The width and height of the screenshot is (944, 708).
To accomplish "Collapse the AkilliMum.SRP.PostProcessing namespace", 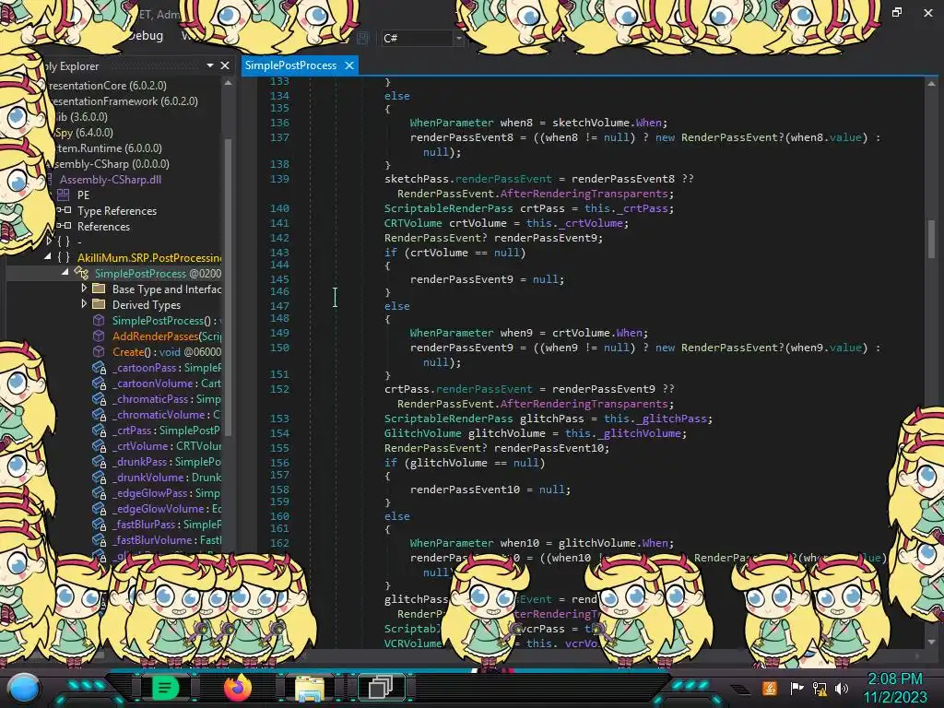I will [48, 257].
